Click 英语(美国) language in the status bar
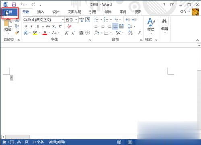This screenshot has height=145, width=201. click(57, 142)
